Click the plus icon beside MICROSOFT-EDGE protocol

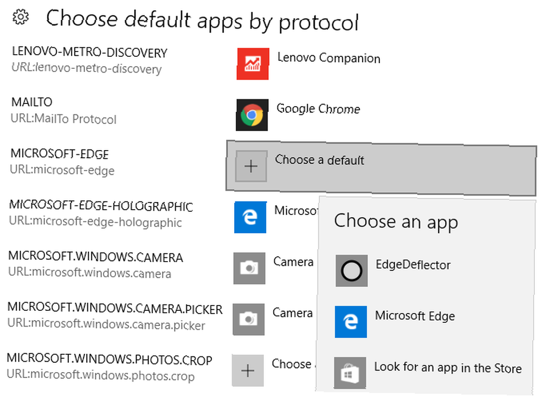coord(251,166)
